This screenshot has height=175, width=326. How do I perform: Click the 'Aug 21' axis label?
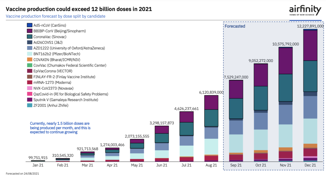tap(211, 165)
